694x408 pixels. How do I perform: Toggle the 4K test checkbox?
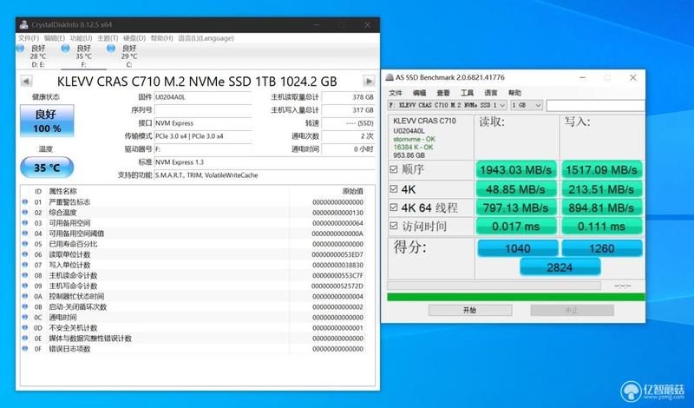pyautogui.click(x=394, y=189)
